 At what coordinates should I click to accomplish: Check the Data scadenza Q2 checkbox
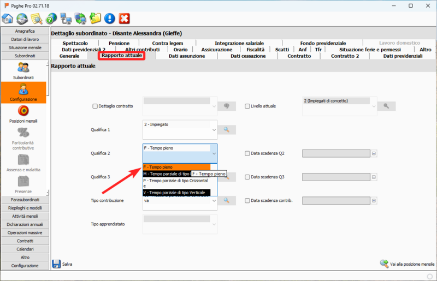tap(247, 154)
